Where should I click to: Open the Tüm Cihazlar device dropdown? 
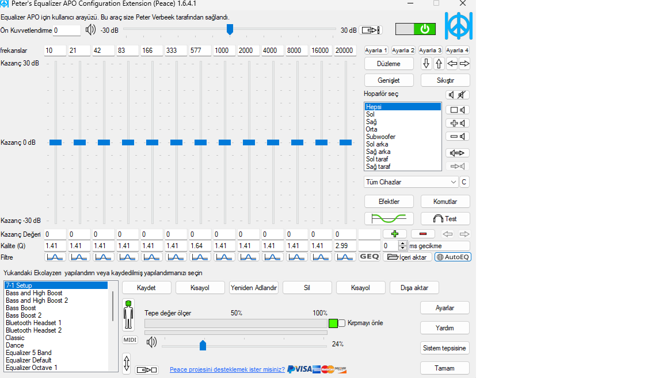(411, 182)
